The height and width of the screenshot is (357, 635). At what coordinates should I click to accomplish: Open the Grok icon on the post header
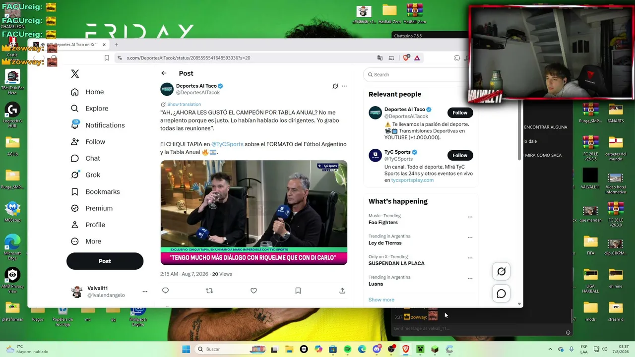(335, 86)
